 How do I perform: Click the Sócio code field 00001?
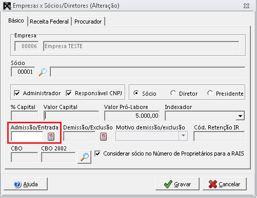[23, 72]
